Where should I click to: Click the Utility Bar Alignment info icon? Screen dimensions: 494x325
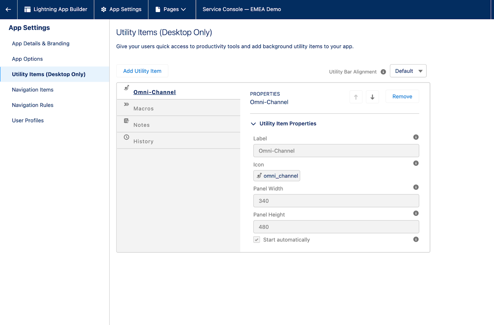tap(383, 72)
